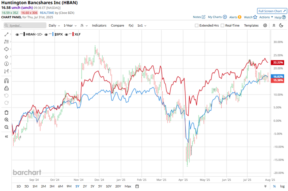Redo the last chart action
Screen dimensions: 288x191
(x=6, y=103)
